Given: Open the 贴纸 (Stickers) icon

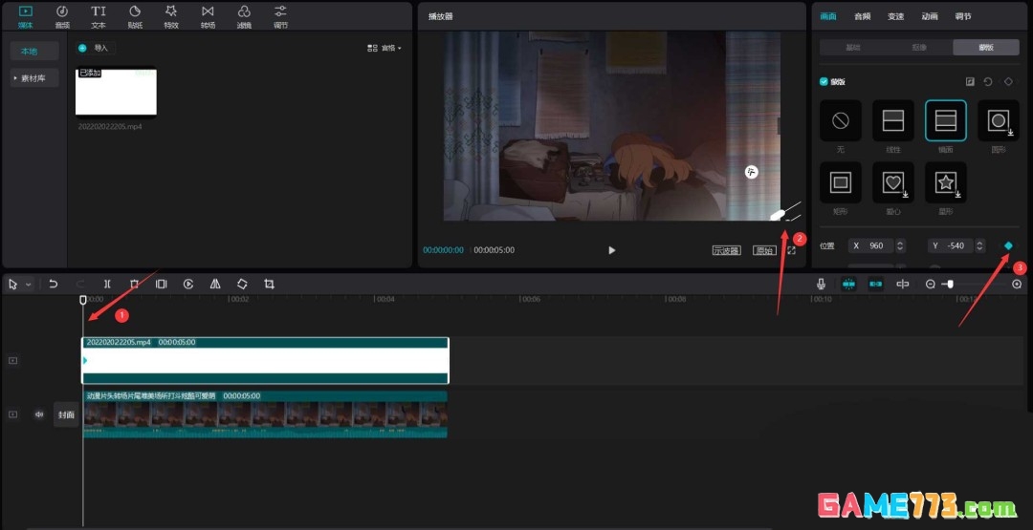Looking at the screenshot, I should tap(135, 16).
